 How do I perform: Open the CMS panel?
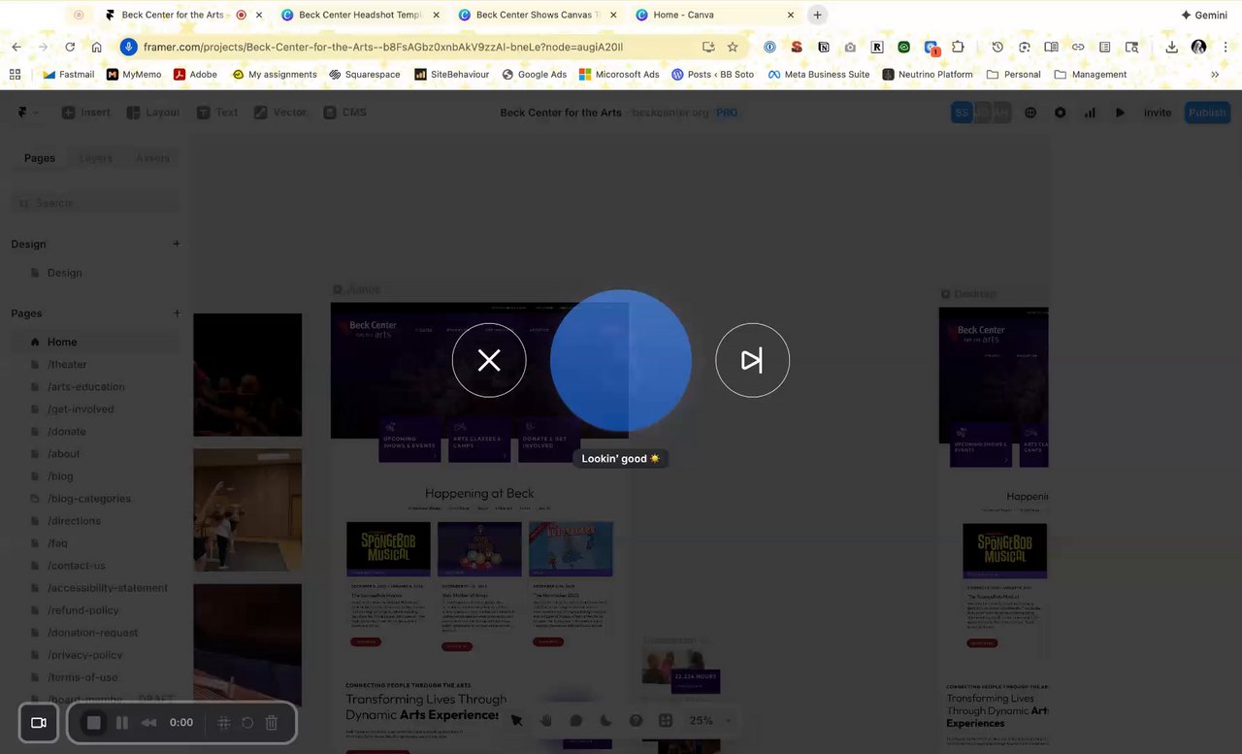tap(345, 113)
